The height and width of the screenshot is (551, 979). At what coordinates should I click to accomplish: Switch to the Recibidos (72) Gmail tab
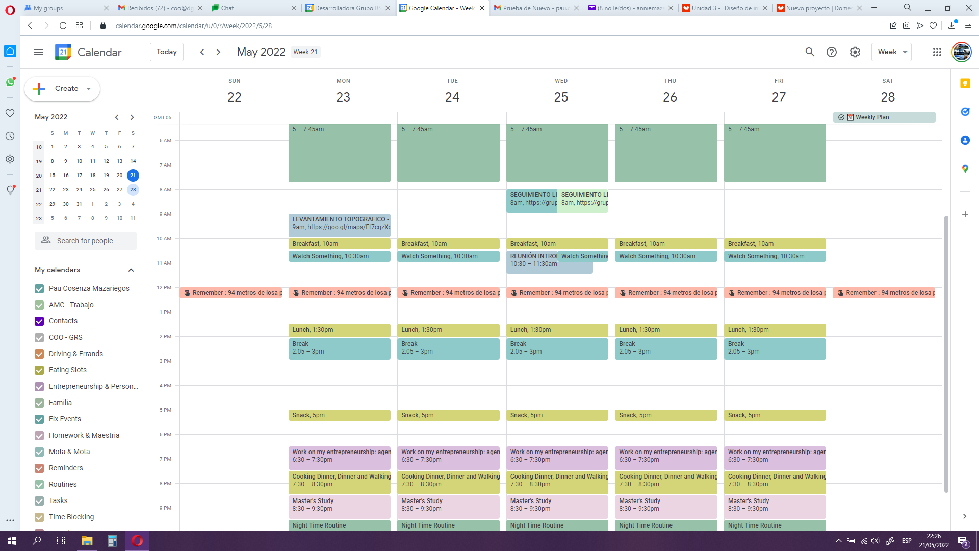[x=160, y=8]
